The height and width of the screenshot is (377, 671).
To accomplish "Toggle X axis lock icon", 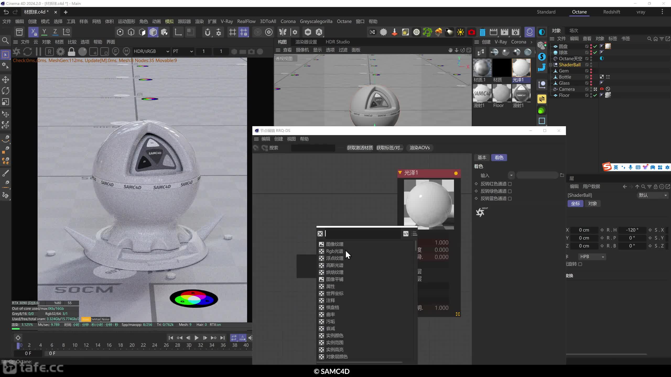I will pyautogui.click(x=34, y=32).
